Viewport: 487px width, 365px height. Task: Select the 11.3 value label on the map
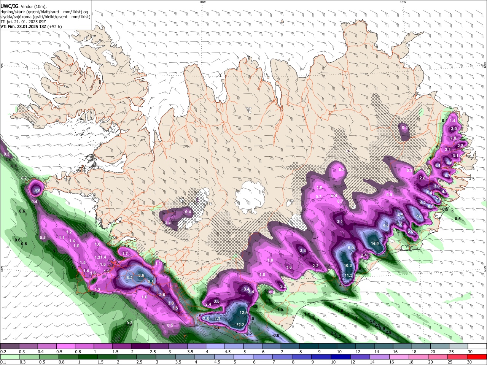(349, 275)
